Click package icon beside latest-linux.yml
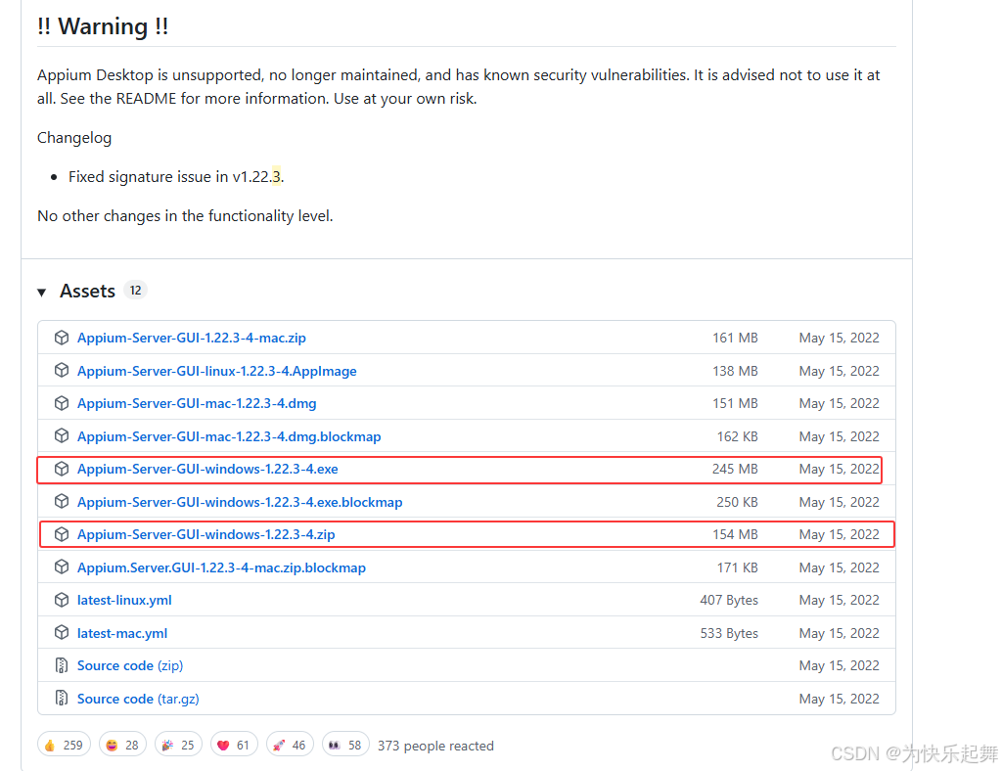The image size is (1002, 771). [x=62, y=600]
